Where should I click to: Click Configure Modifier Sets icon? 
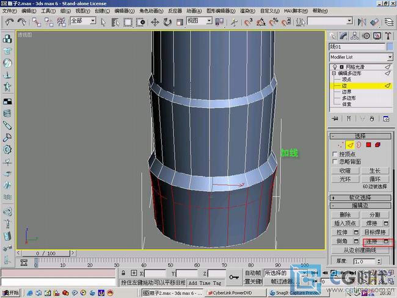point(386,118)
